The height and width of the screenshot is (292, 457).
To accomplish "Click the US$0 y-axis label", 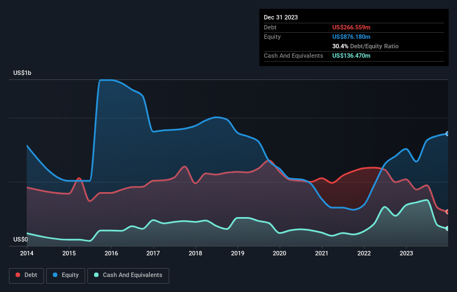I will (21, 239).
